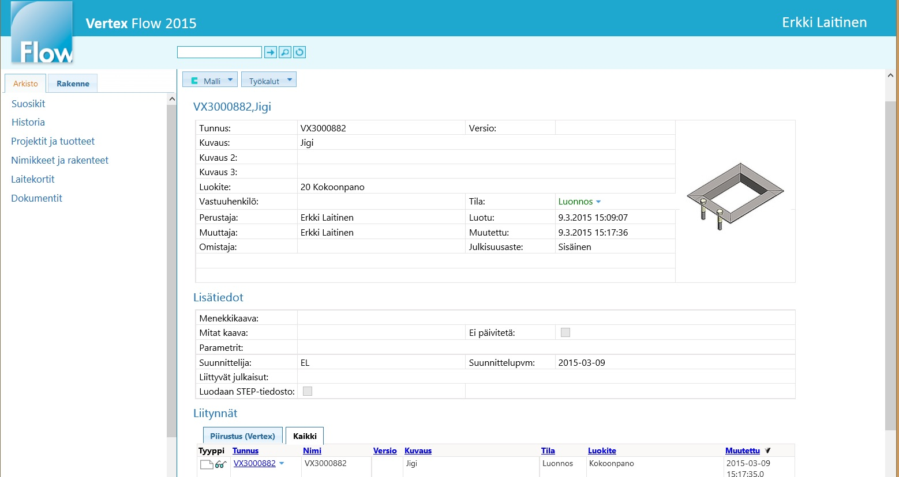Screen dimensions: 899x477
Task: Open Nimikkeet ja rakenteet in sidebar
Action: pos(59,160)
